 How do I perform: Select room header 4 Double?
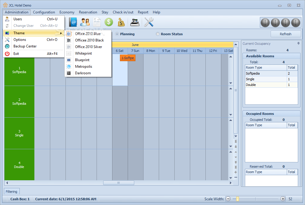[x=19, y=165]
